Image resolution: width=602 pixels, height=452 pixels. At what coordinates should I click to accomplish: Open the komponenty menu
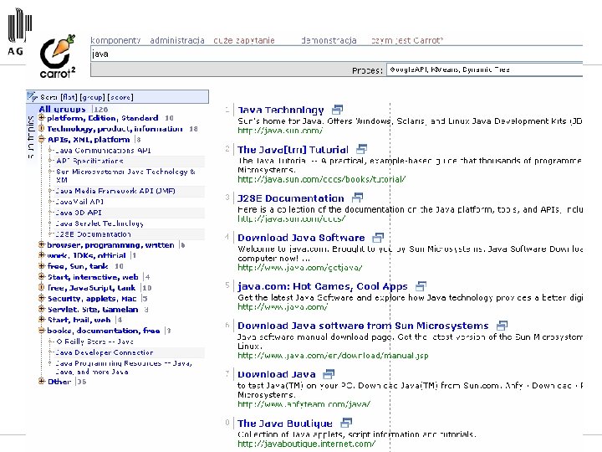click(x=115, y=40)
